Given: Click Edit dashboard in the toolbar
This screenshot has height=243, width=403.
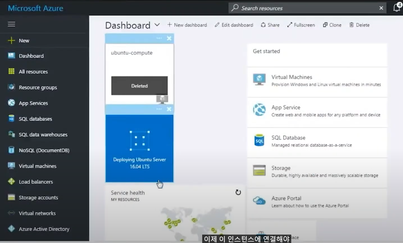Looking at the screenshot, I should click(x=234, y=25).
